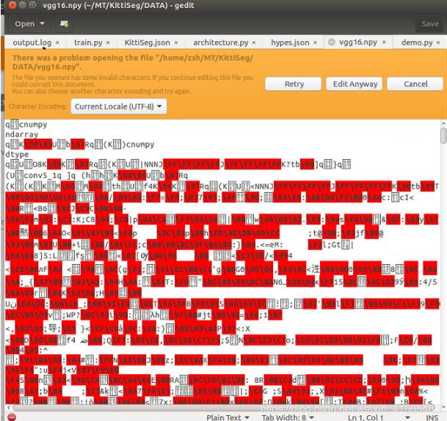This screenshot has height=421, width=447.
Task: Click the Save button
Action: click(x=430, y=24)
